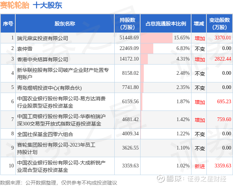Click 增加 status in row 1
This screenshot has width=233, height=186.
[200, 38]
